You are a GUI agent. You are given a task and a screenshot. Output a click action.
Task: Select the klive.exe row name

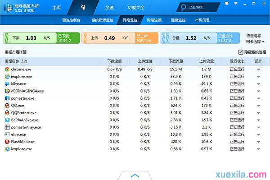(18, 84)
